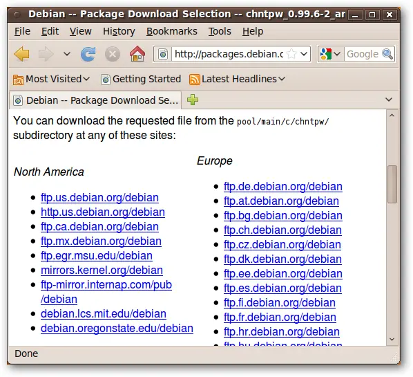Go back with the yellow Back arrow

pos(22,54)
